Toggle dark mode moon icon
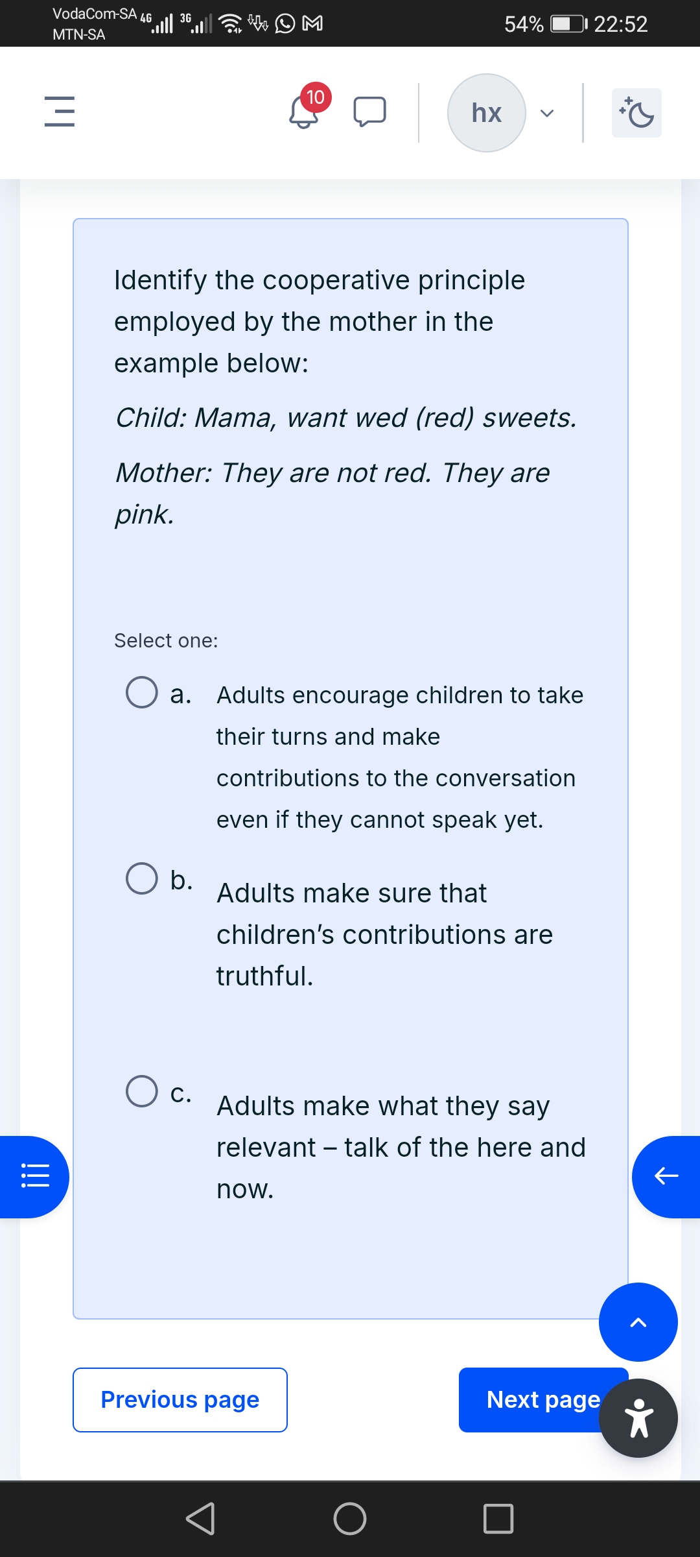700x1557 pixels. [636, 113]
